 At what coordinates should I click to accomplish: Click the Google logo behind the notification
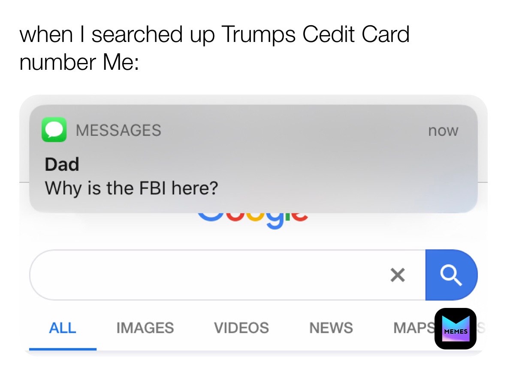click(x=252, y=219)
